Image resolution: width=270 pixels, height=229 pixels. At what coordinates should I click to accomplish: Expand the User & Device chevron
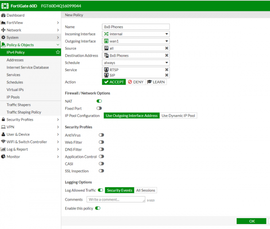click(58, 134)
